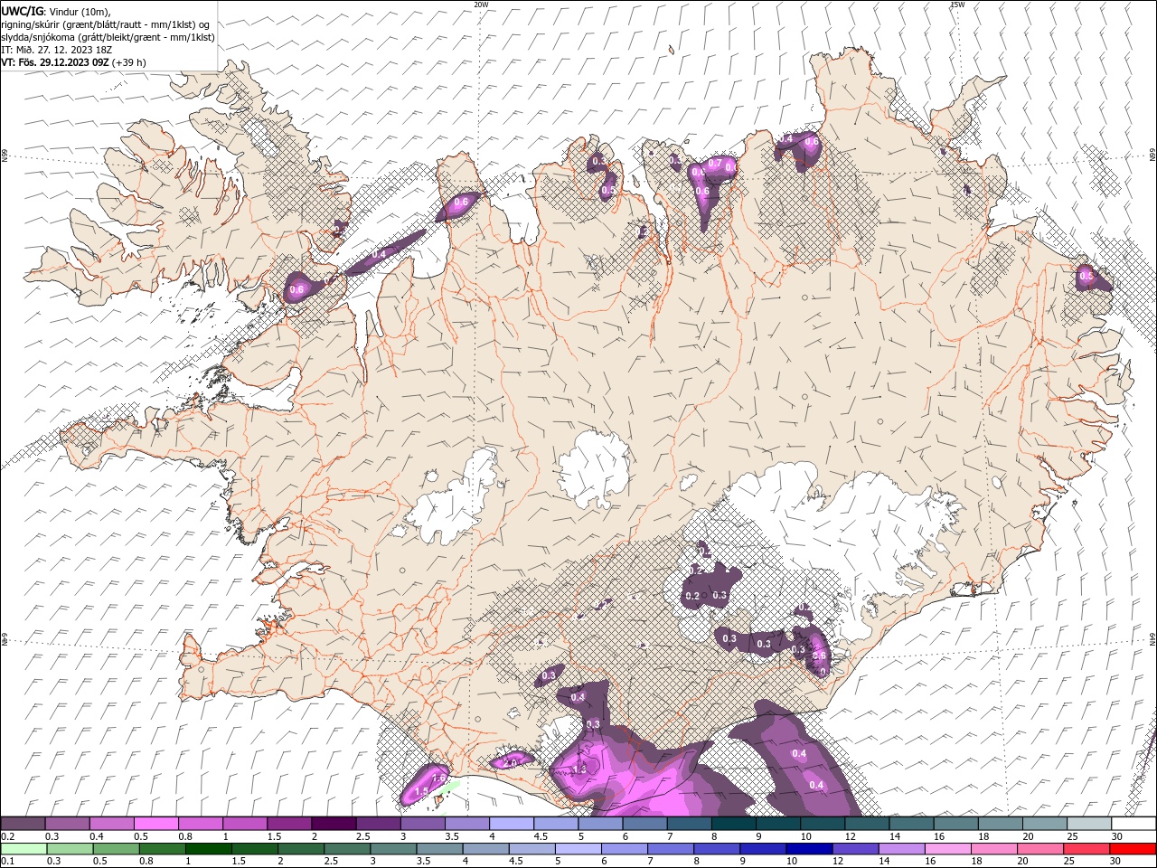This screenshot has height=868, width=1157.
Task: Click the '1.6' snowfall value on the map
Action: coord(439,778)
